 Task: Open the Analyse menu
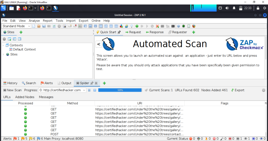point(34,21)
